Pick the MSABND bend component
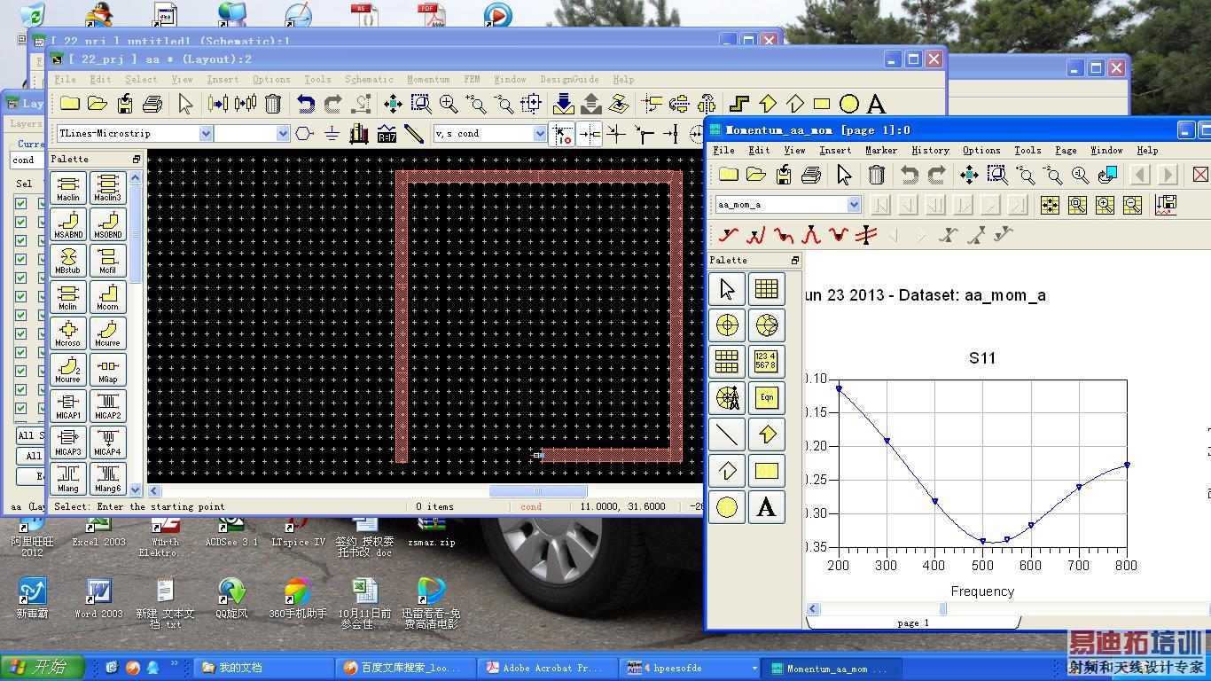Screen dimensions: 1211x681 (68, 224)
